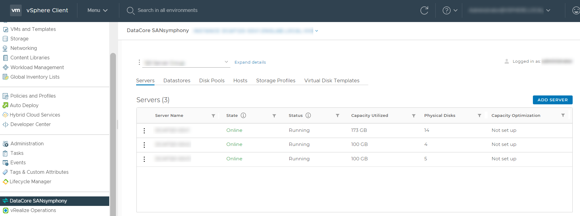Screen dimensions: 580x216
Task: Open actions menu for the 173 GB server
Action: pos(144,131)
